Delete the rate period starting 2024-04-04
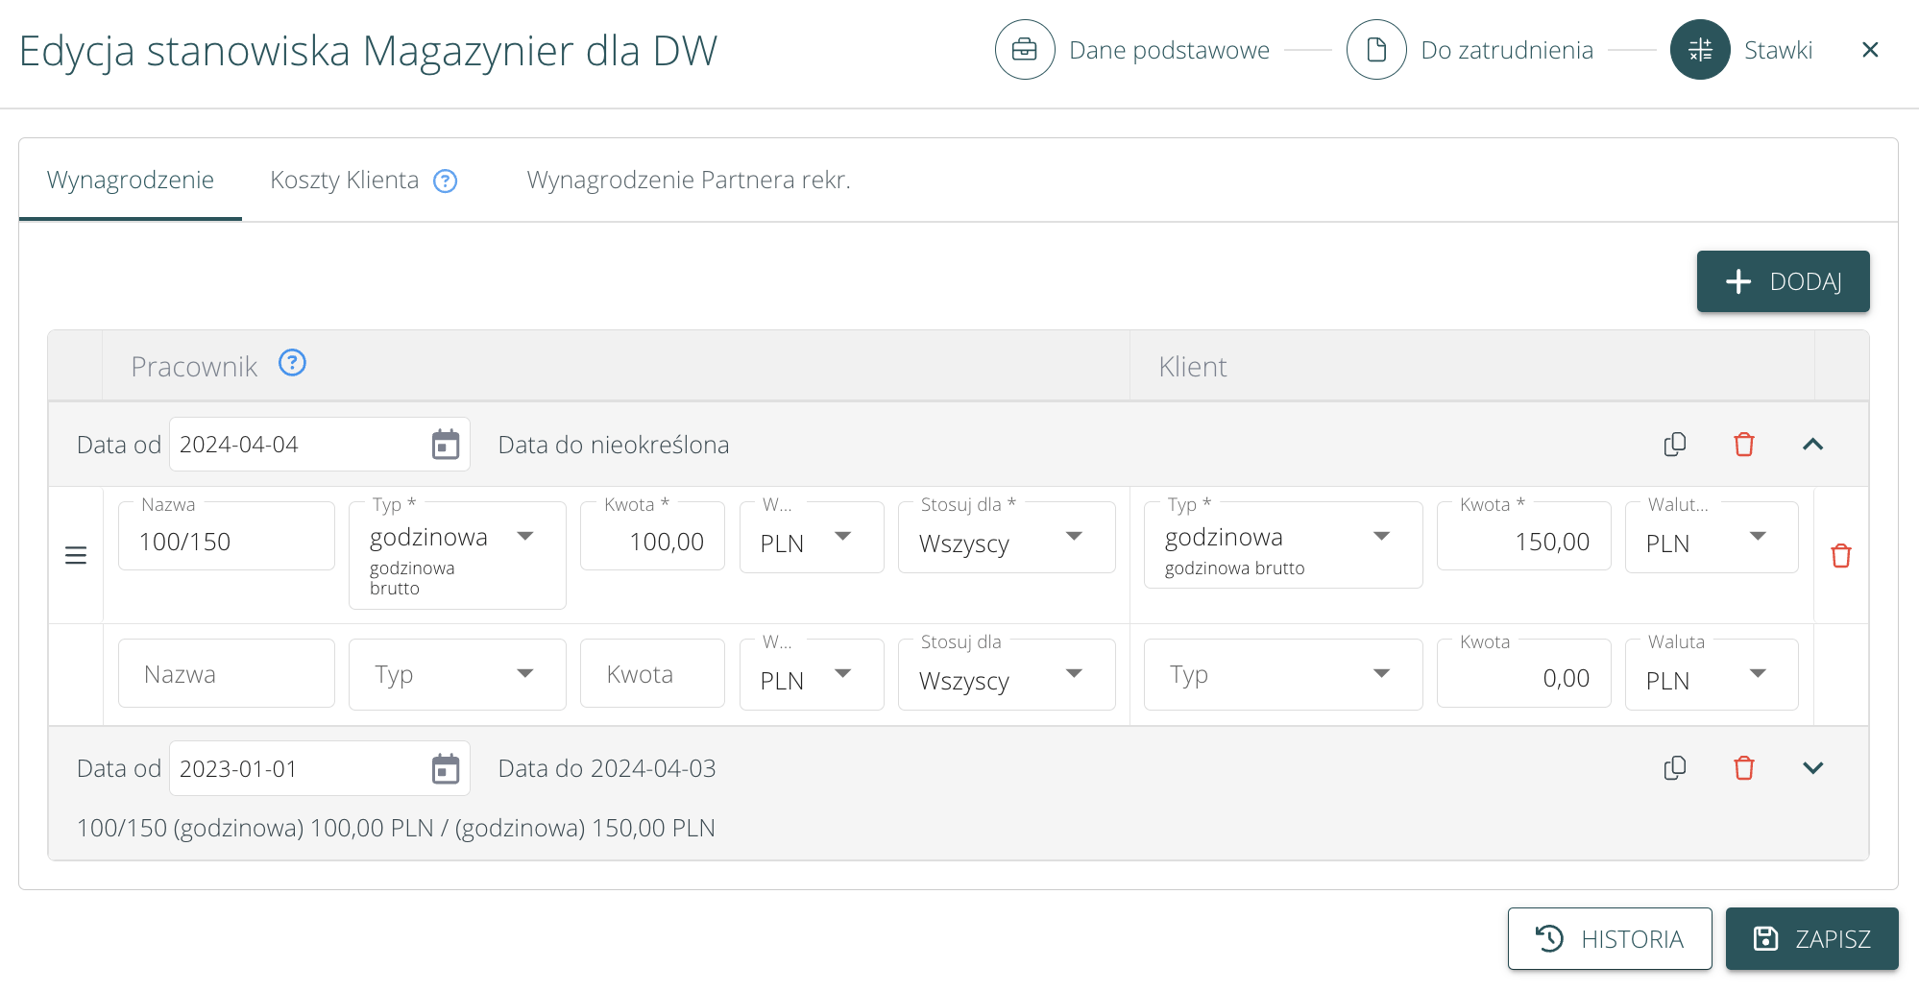 point(1743,445)
